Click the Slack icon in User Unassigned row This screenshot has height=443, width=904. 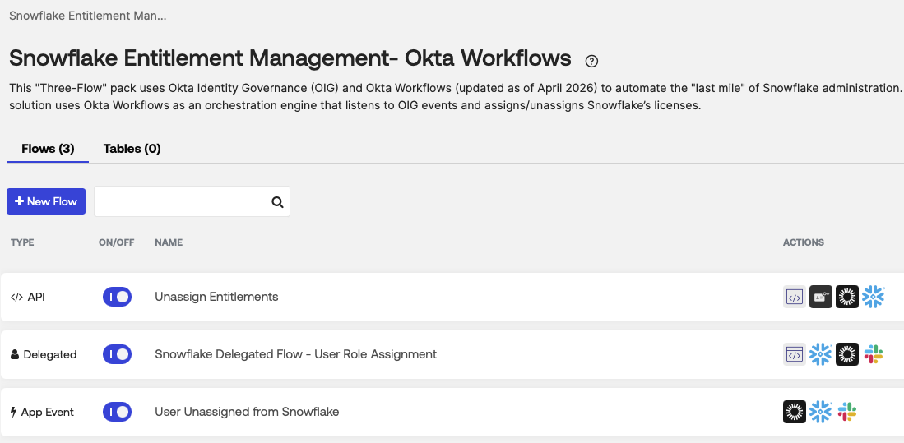click(x=847, y=412)
